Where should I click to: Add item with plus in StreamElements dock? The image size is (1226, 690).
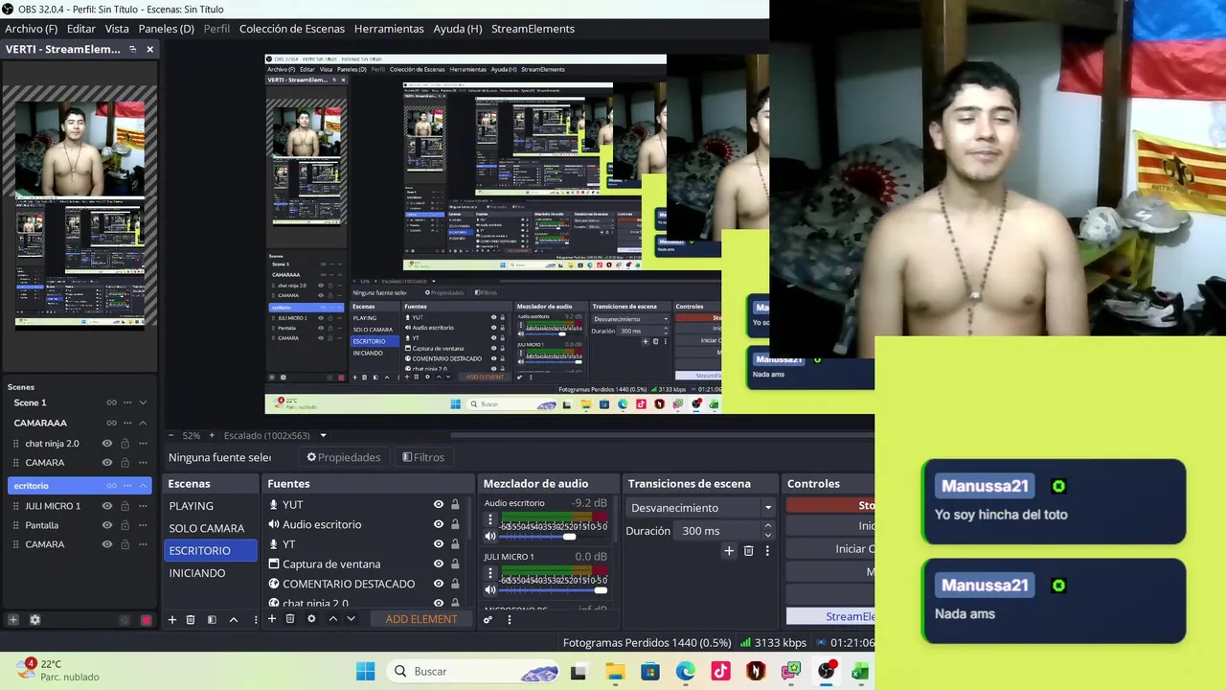[13, 620]
